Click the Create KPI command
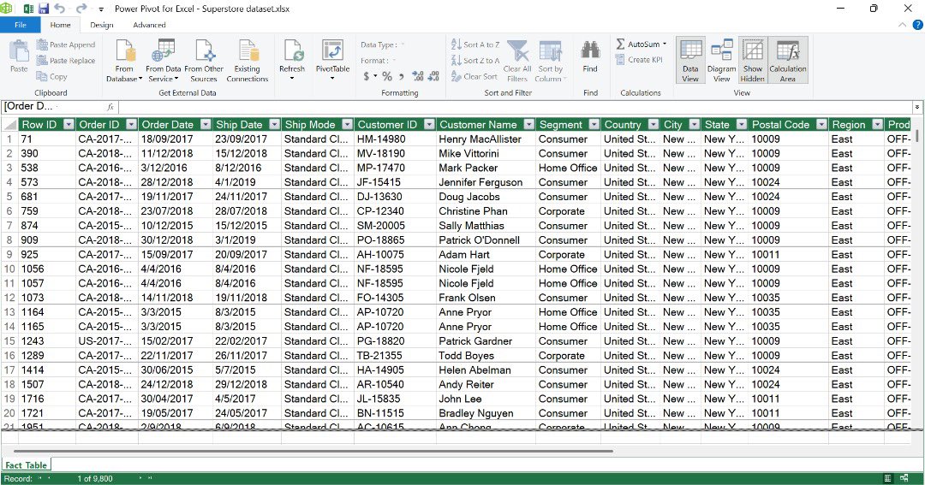 tap(639, 60)
